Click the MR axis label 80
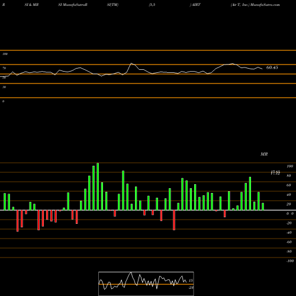 [x=289, y=176]
